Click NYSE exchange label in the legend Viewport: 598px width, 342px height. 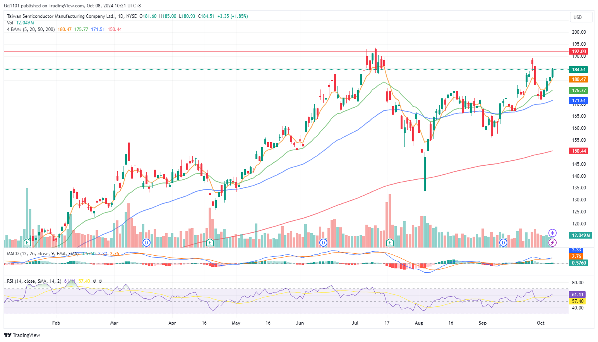coord(131,16)
